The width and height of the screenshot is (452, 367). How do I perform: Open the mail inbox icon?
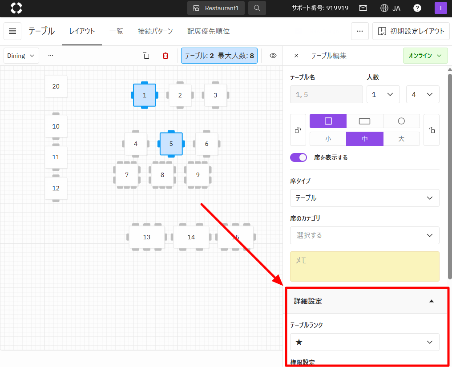pos(363,8)
